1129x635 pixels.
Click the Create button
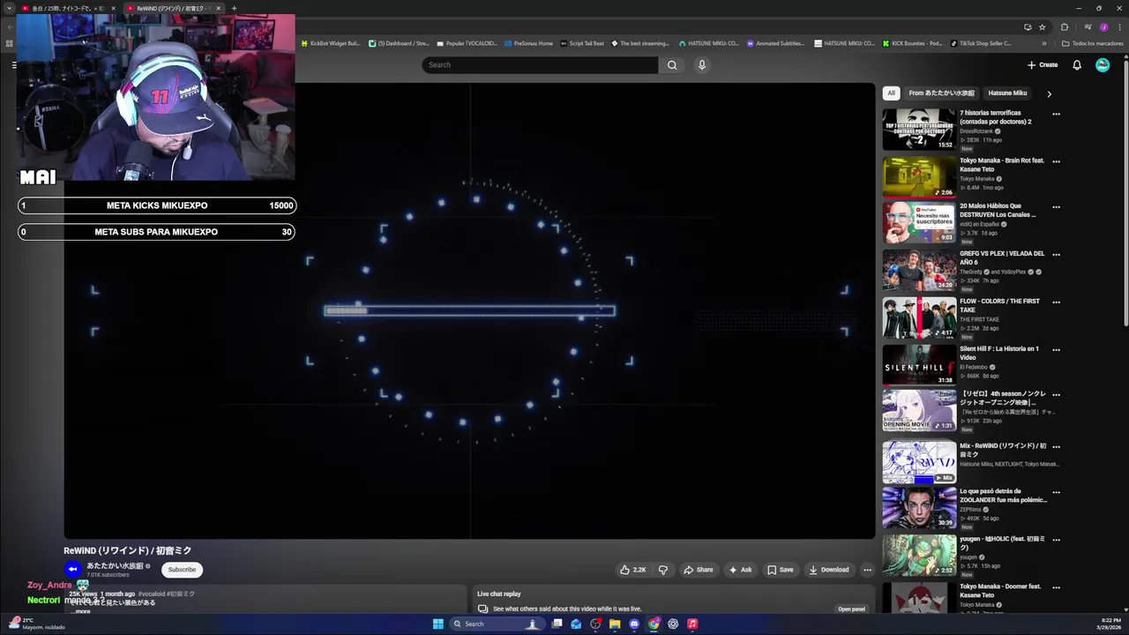(1043, 64)
